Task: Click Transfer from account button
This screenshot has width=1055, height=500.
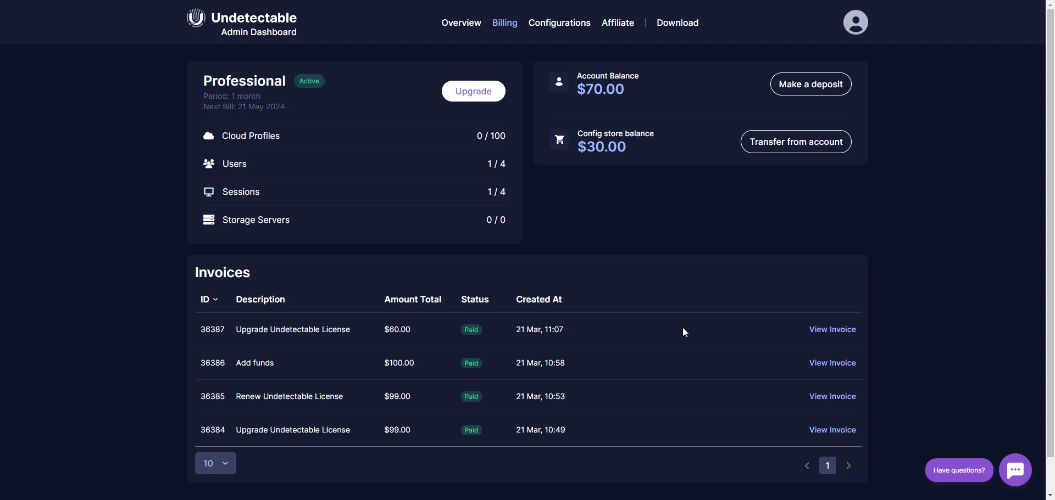Action: [796, 142]
